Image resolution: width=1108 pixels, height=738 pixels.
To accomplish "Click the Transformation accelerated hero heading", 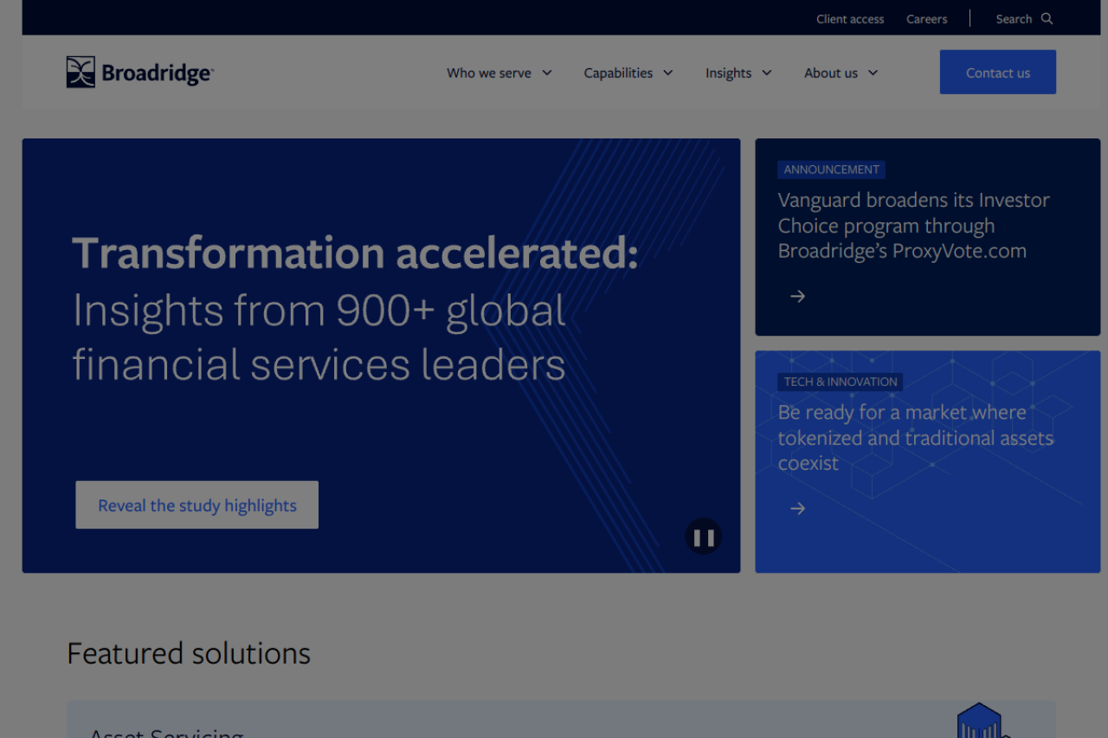I will (355, 253).
